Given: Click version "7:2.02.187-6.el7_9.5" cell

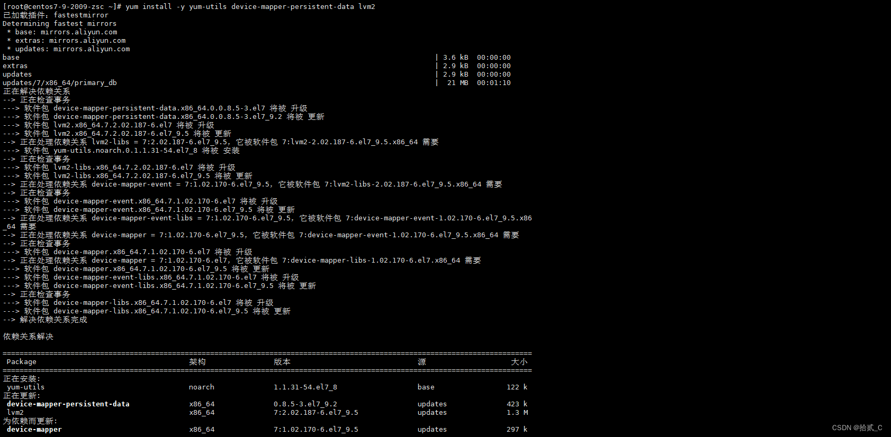Looking at the screenshot, I should (316, 413).
